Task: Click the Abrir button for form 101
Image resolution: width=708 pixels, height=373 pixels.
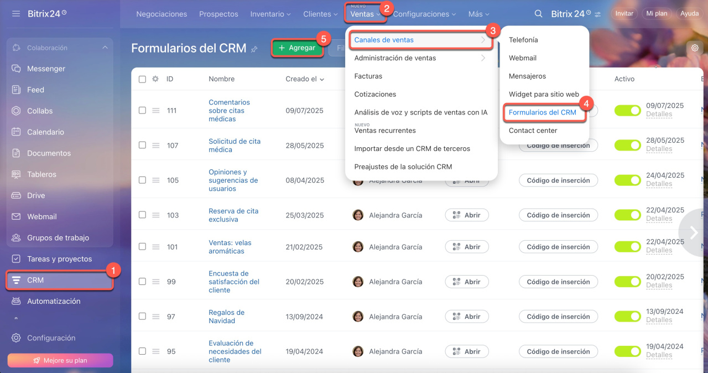Action: [467, 247]
